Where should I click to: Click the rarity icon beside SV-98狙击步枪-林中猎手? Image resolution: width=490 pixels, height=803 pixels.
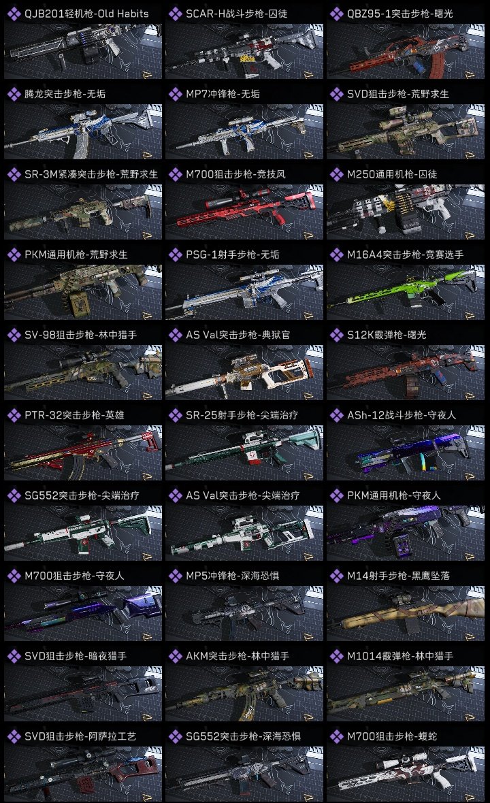click(x=14, y=335)
